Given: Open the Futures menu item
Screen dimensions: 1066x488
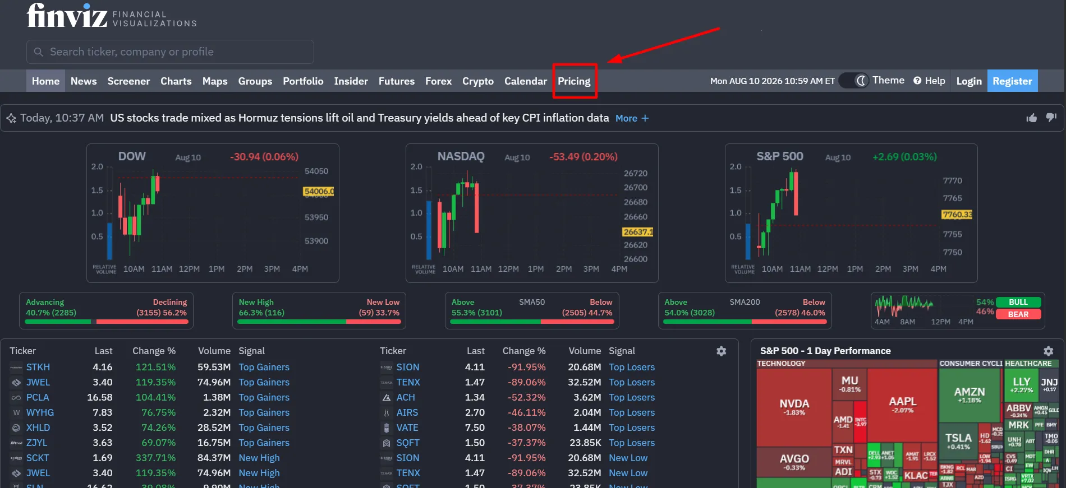Looking at the screenshot, I should point(397,81).
